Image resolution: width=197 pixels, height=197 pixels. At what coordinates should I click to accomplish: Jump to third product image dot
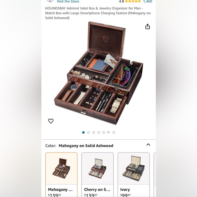pos(93,132)
